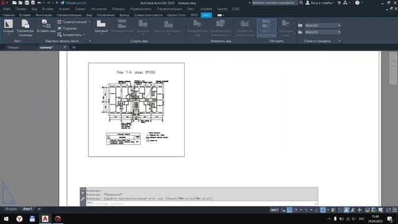Viewport: 398px width, 224px height.
Task: Open the Вставка menu in the menu bar
Action: (x=48, y=9)
